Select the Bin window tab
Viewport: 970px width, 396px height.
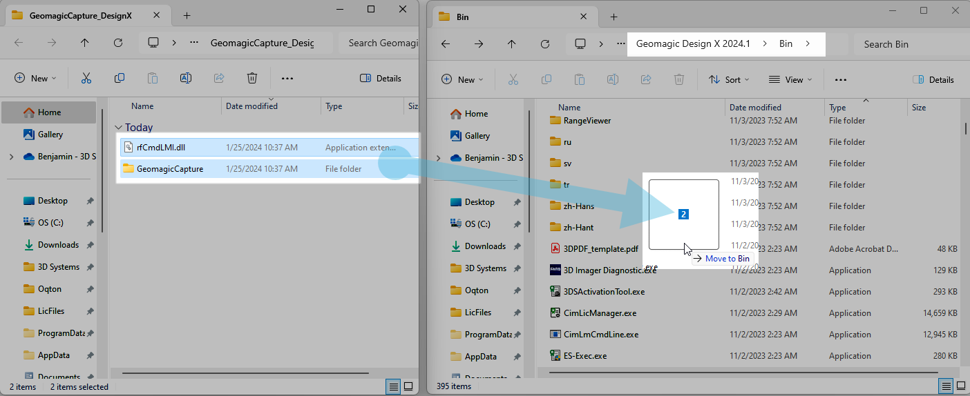[515, 17]
